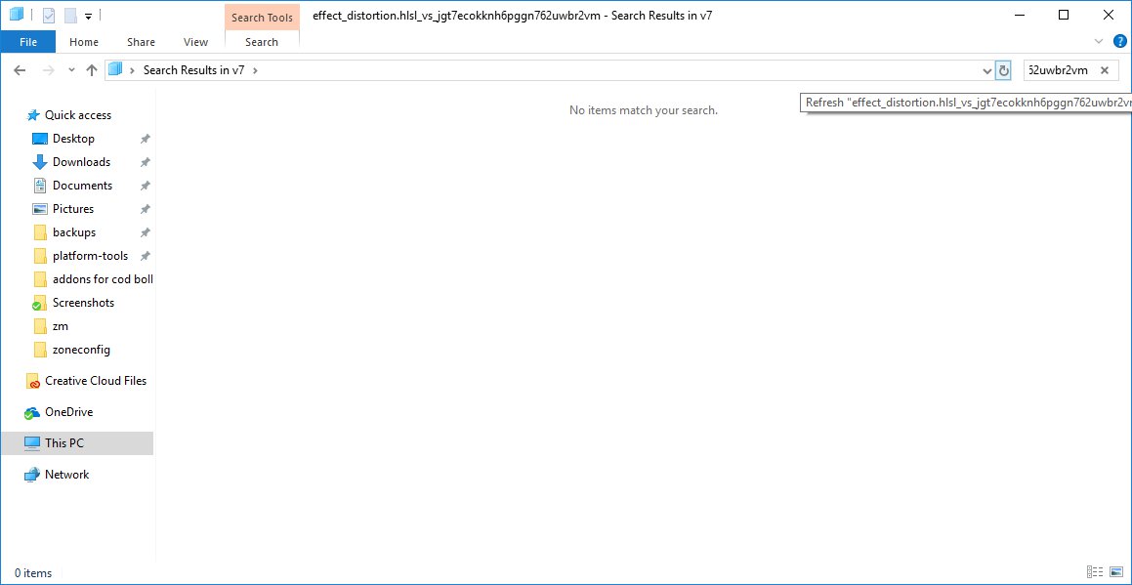The height and width of the screenshot is (585, 1132).
Task: Open the Search ribbon tab
Action: [262, 42]
